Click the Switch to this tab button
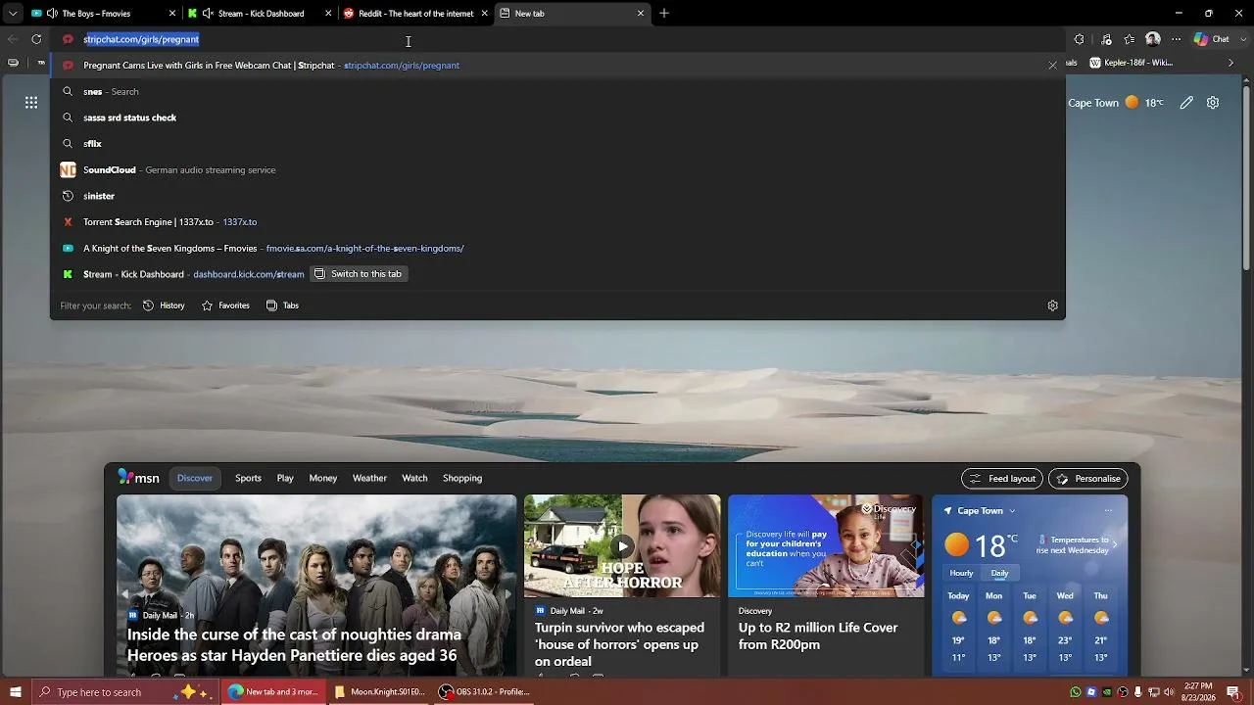Viewport: 1254px width, 705px height. pyautogui.click(x=359, y=274)
